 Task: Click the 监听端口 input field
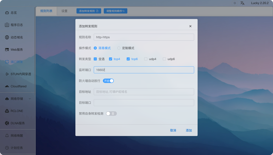tap(144, 70)
